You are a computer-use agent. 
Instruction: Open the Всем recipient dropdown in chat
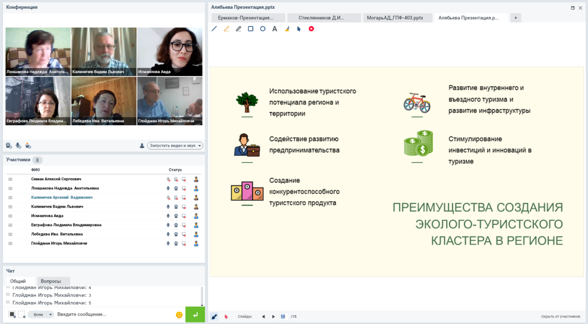click(40, 315)
